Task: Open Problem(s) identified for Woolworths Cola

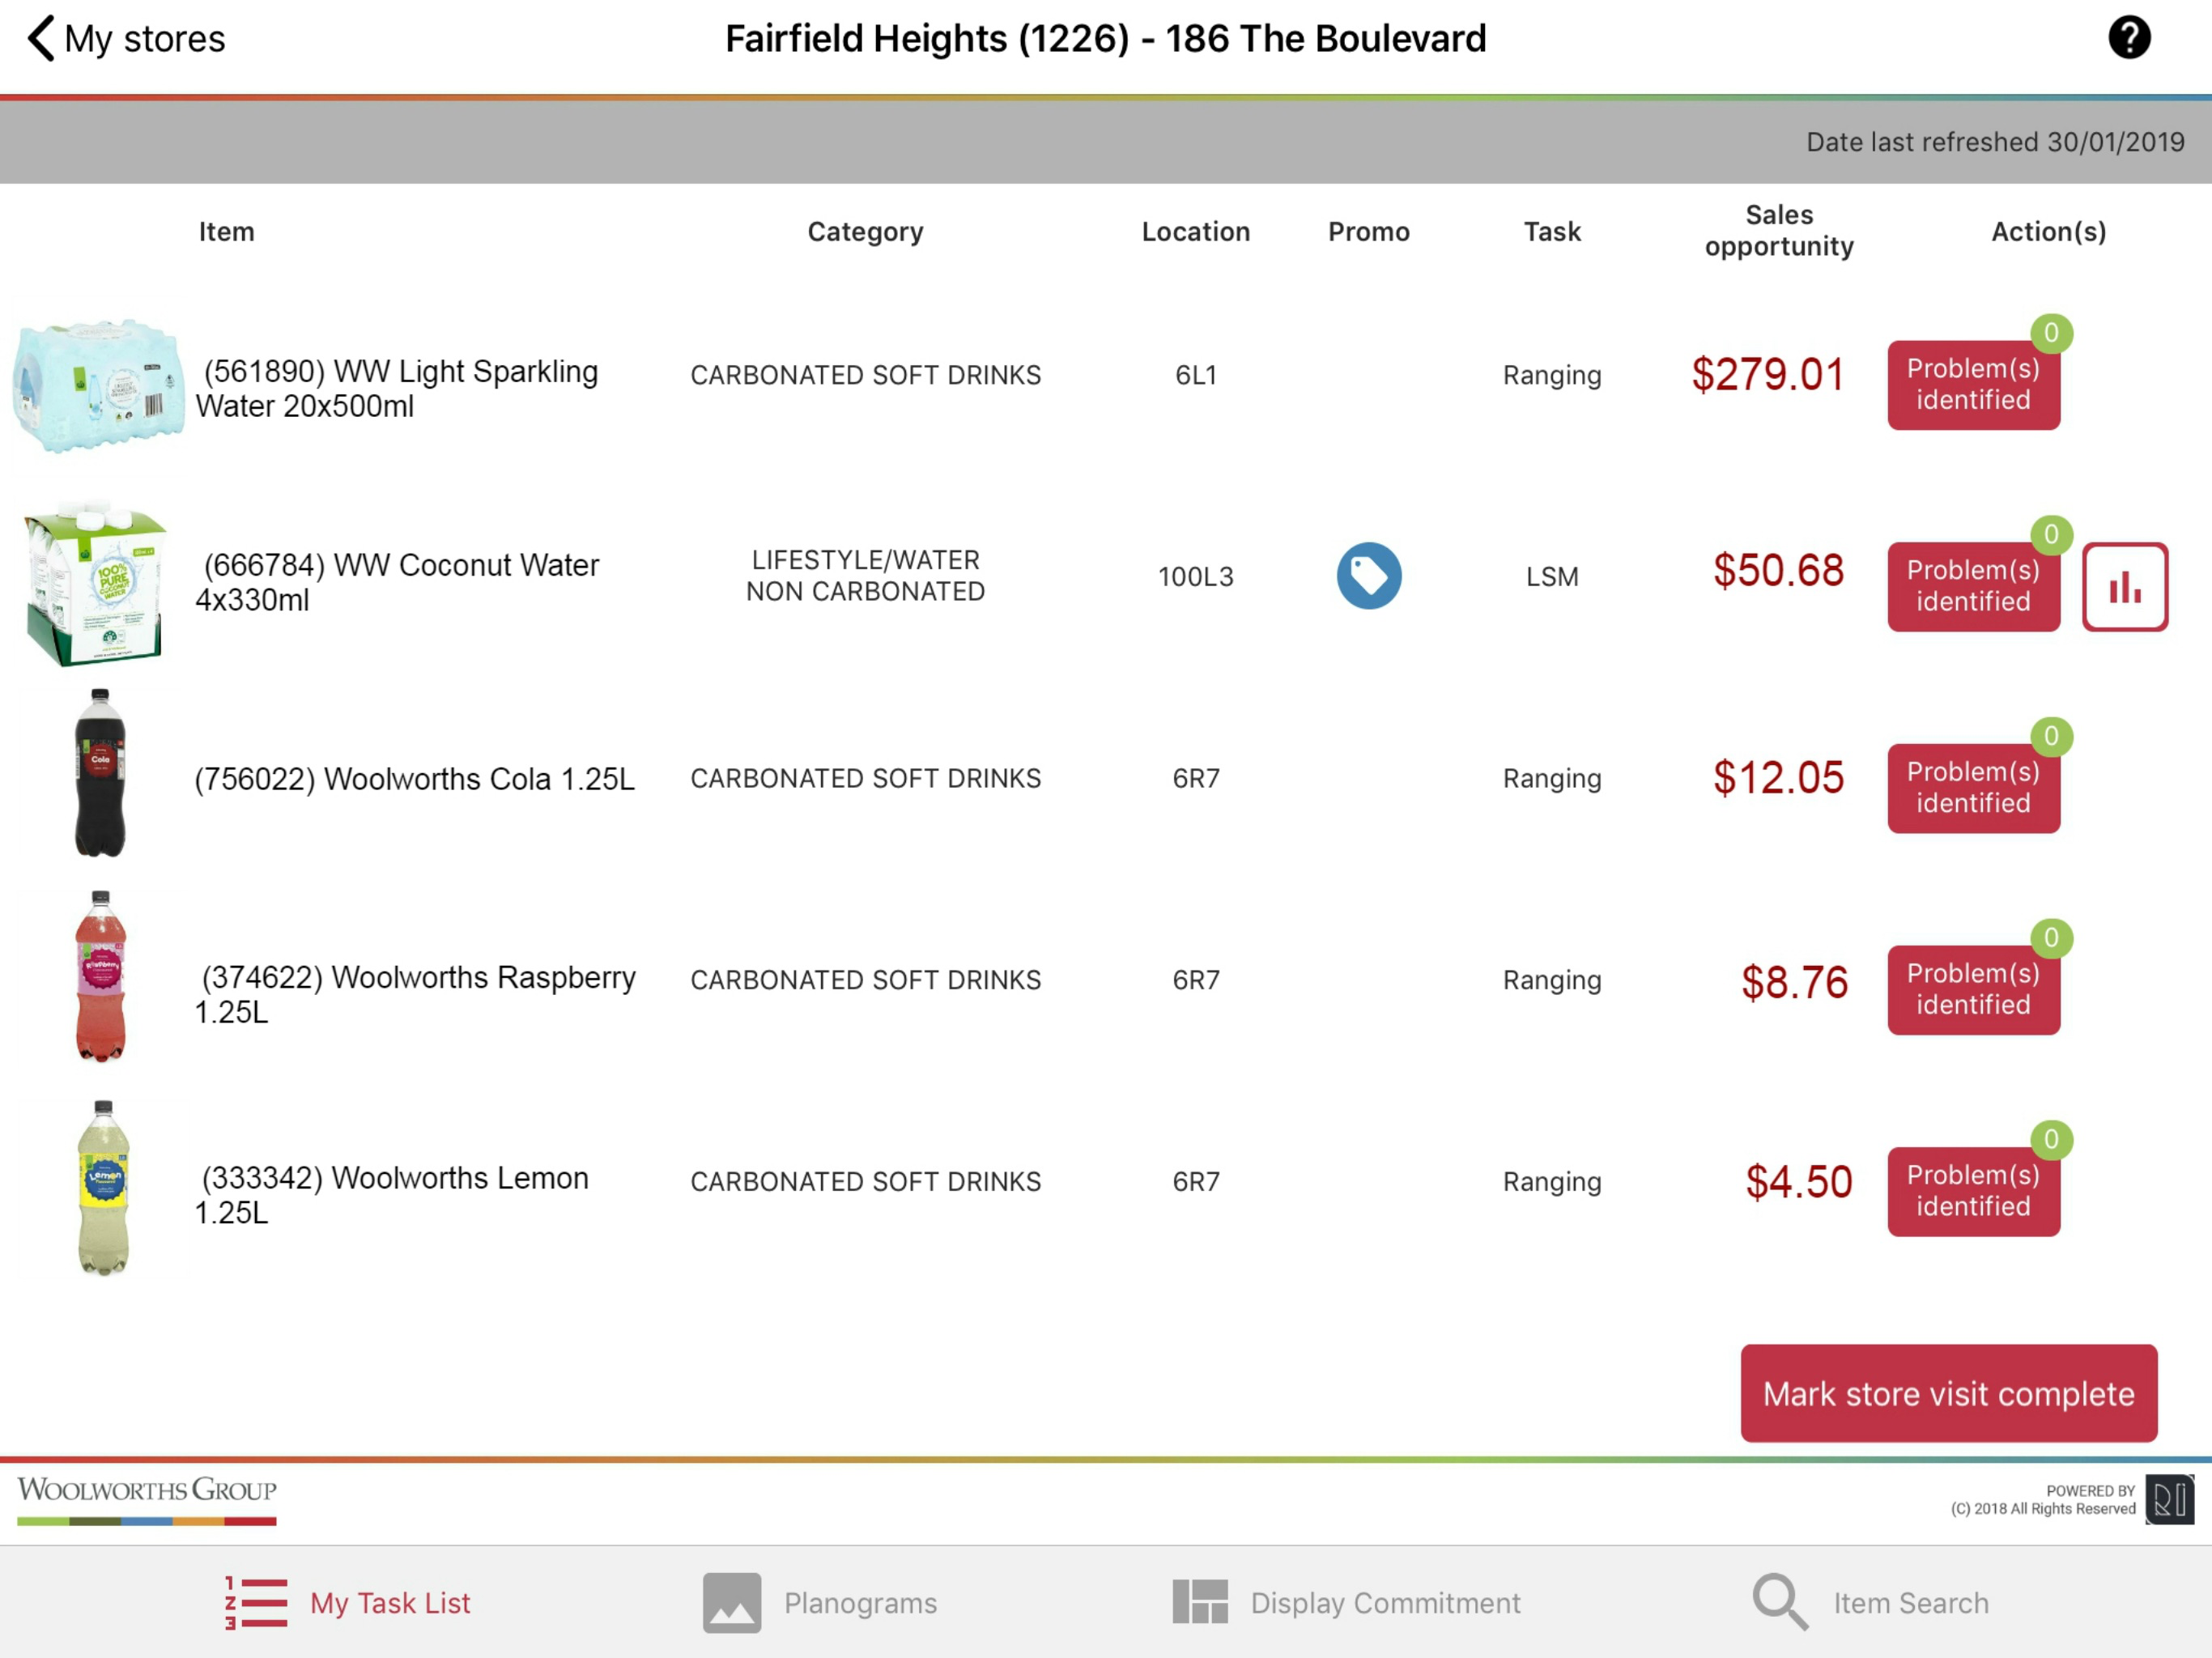Action: (1972, 788)
